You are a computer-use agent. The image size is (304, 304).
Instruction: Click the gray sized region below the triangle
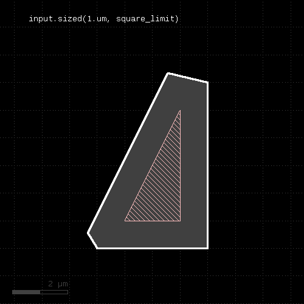click(x=152, y=234)
